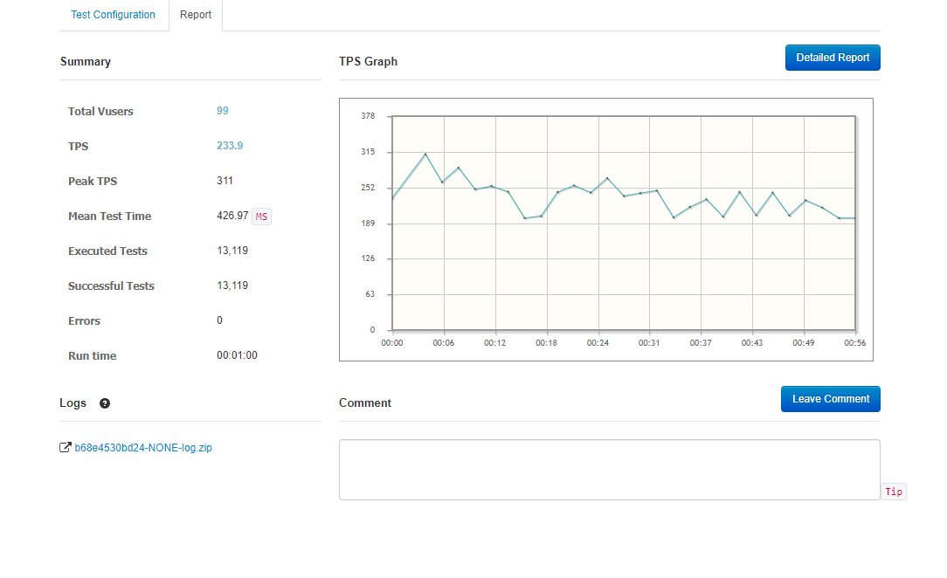The height and width of the screenshot is (578, 947).
Task: Click the 00:12 x-axis label
Action: click(494, 343)
